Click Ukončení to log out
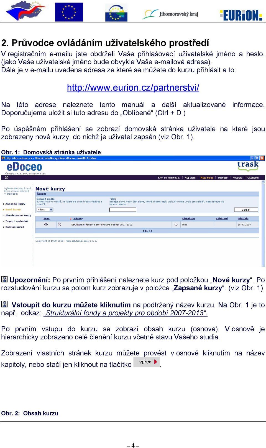This screenshot has height=448, width=266. pyautogui.click(x=253, y=178)
